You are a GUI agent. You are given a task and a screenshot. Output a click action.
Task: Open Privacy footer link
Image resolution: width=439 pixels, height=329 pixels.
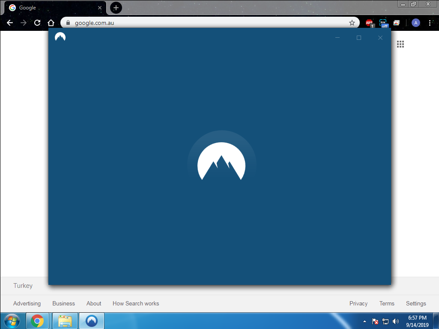tap(358, 304)
